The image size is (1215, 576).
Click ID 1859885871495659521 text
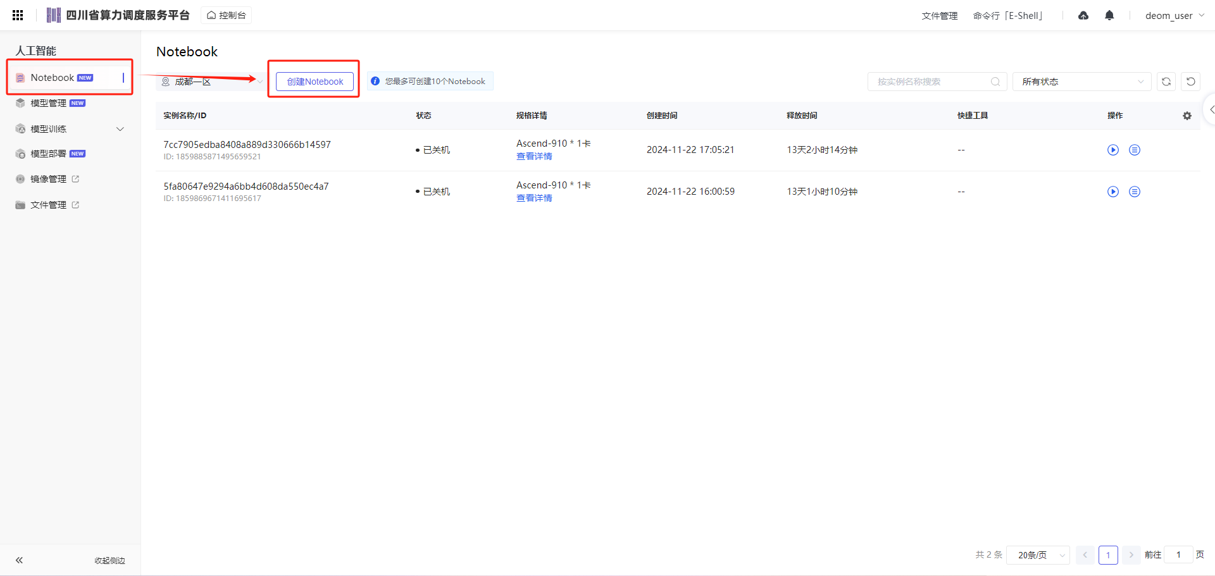point(212,157)
